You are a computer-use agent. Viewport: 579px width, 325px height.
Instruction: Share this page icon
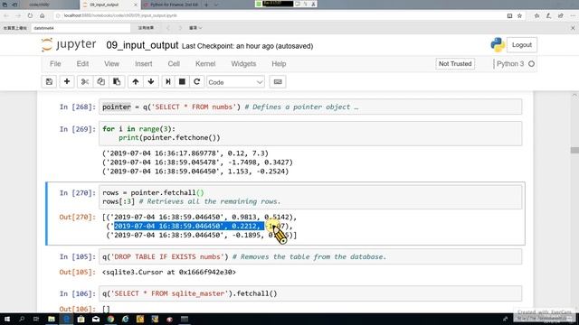click(x=561, y=16)
